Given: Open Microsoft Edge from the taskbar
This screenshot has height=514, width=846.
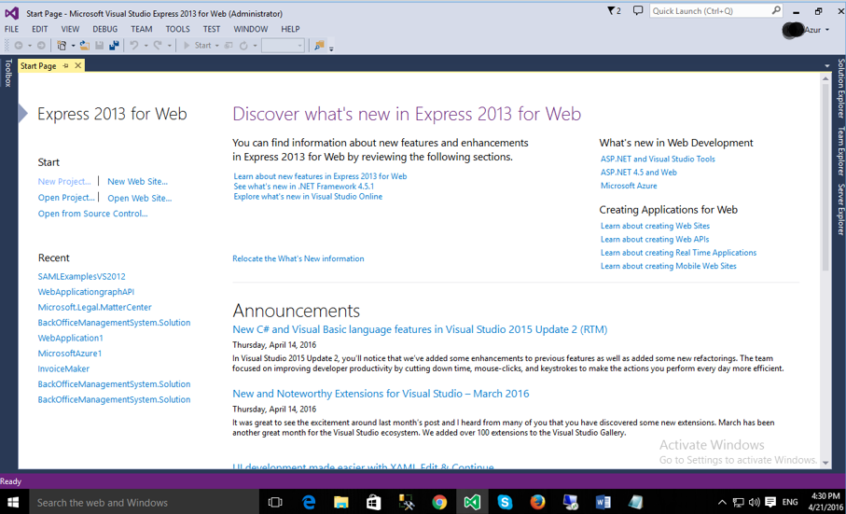Looking at the screenshot, I should [309, 502].
